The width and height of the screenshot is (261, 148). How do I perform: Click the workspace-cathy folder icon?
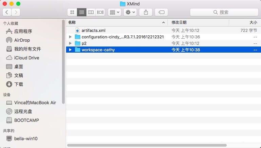pos(78,50)
